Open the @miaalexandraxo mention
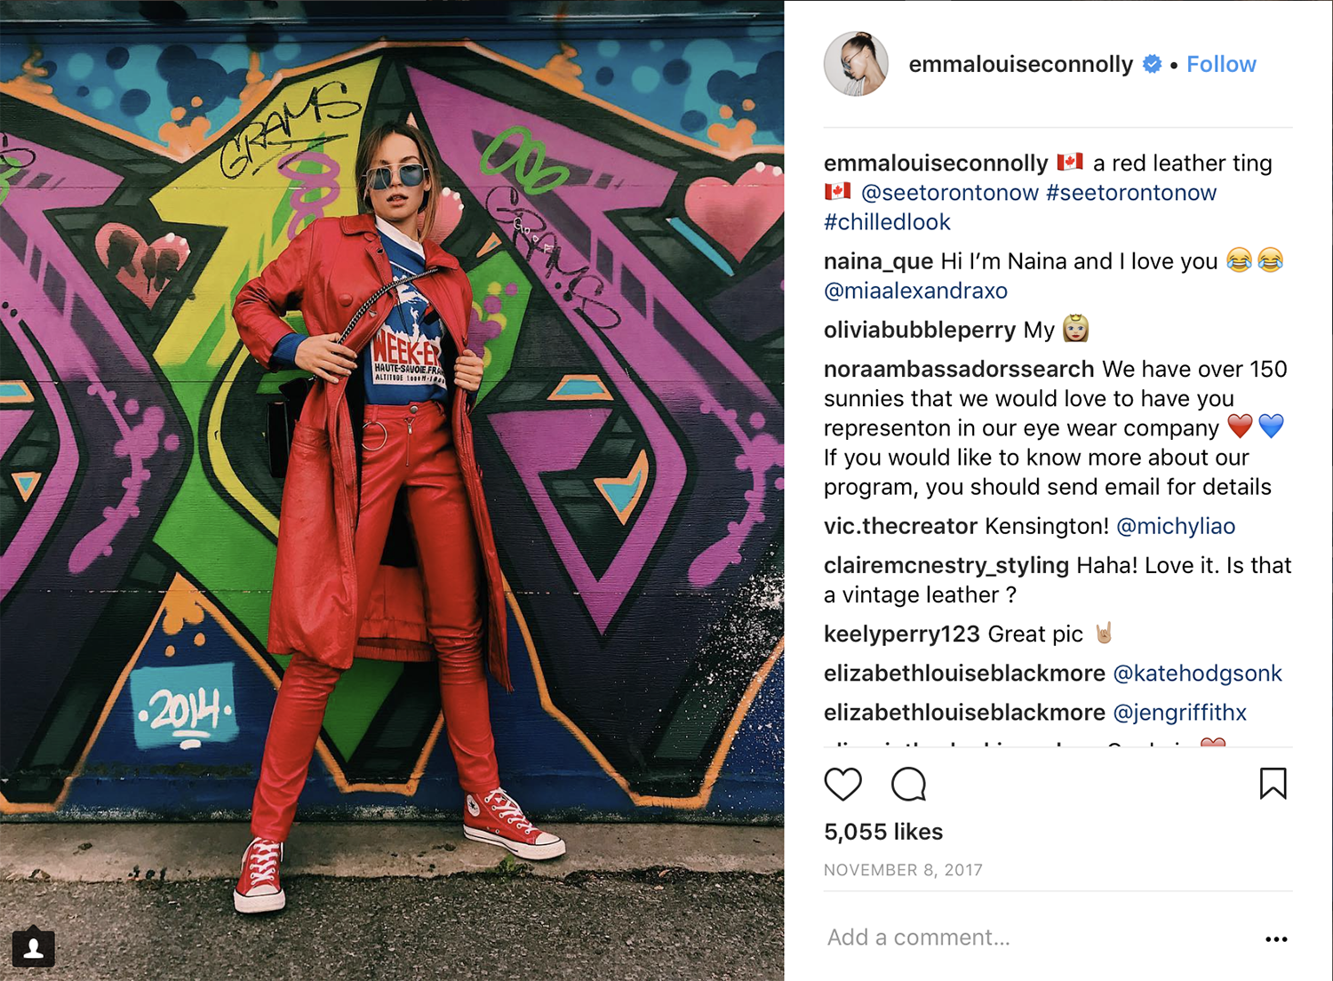The image size is (1333, 981). [x=915, y=291]
